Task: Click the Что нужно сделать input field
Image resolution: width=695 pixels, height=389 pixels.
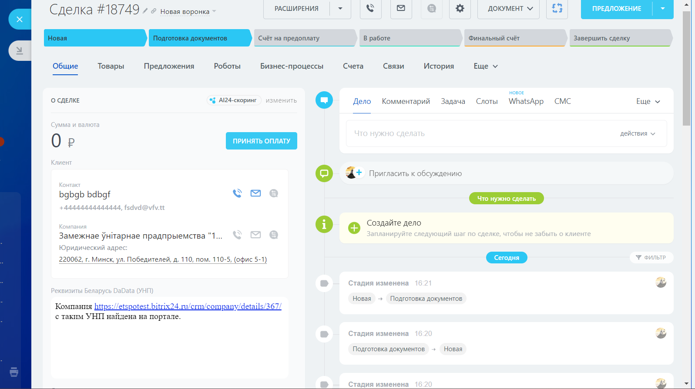Action: pyautogui.click(x=479, y=134)
